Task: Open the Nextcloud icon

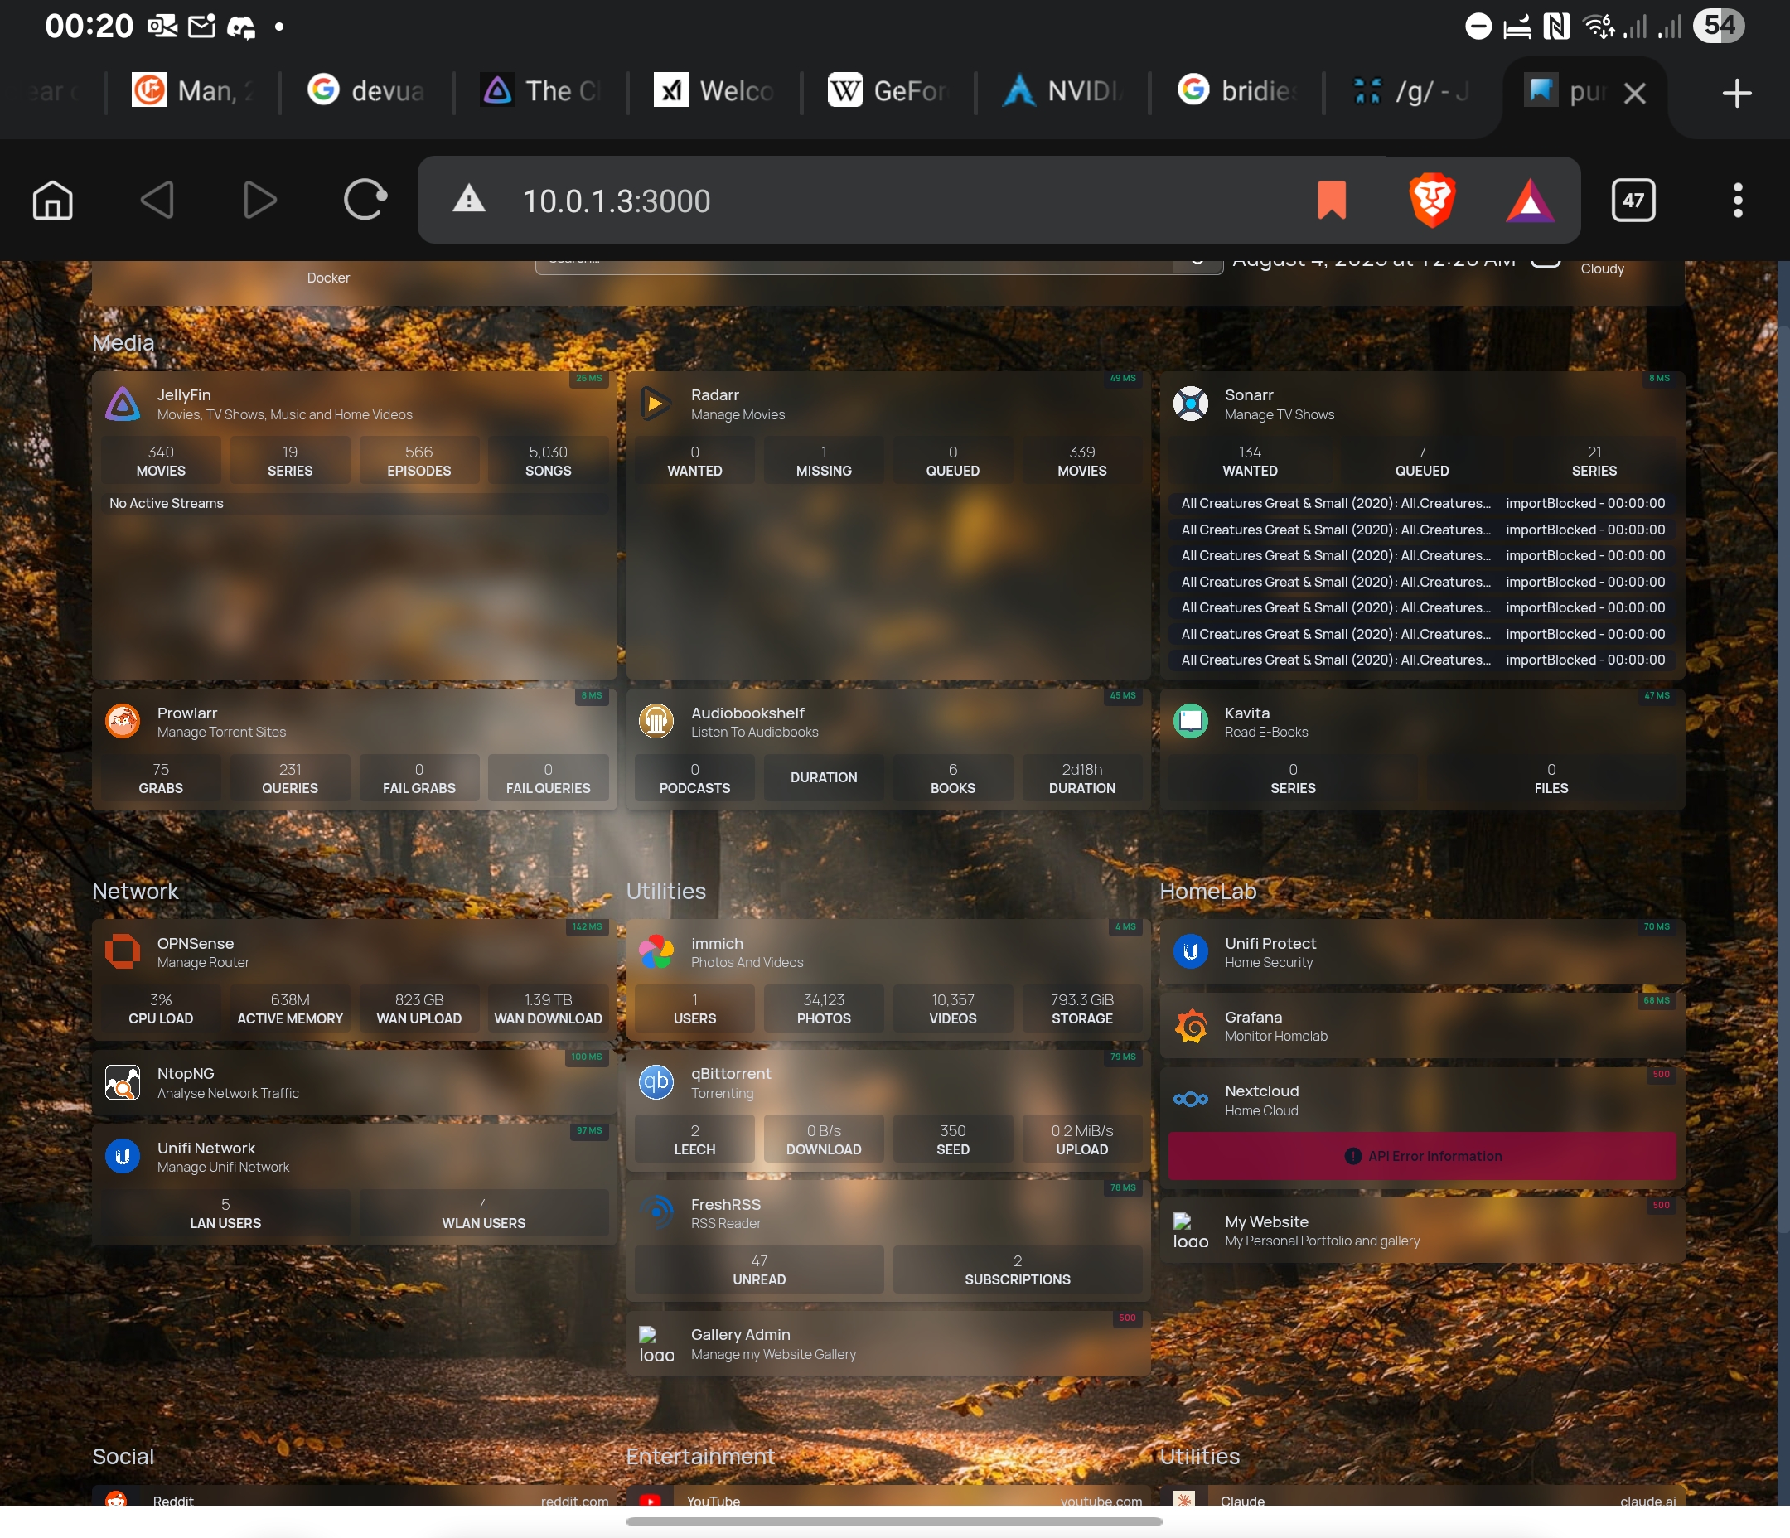Action: tap(1191, 1099)
